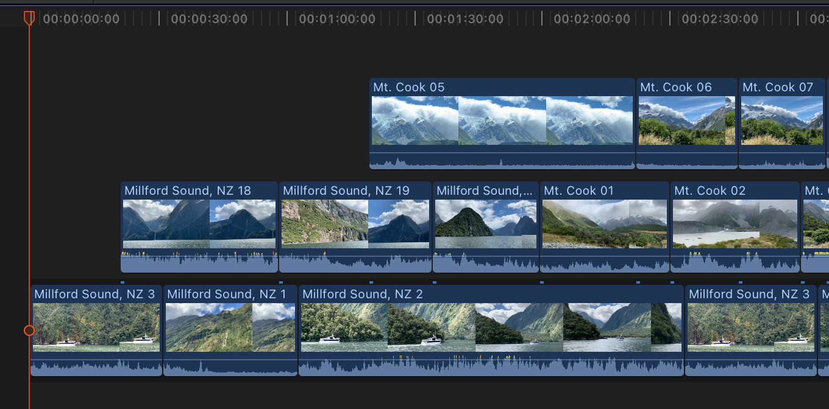Select the Millford Sound, NZ 1 clip
The image size is (829, 409).
click(x=230, y=327)
